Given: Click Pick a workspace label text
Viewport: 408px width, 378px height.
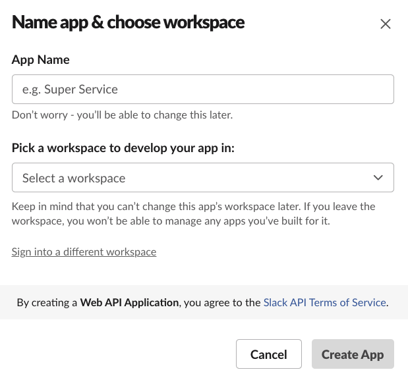Looking at the screenshot, I should 123,148.
